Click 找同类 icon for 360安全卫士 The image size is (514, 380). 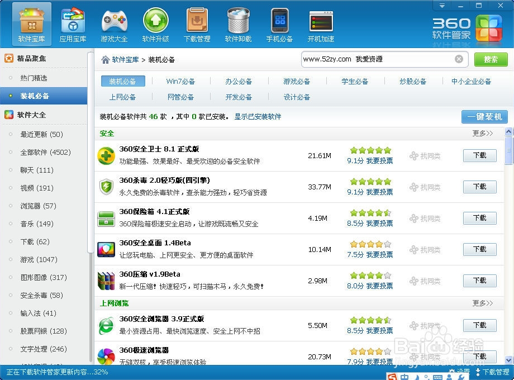(x=413, y=156)
